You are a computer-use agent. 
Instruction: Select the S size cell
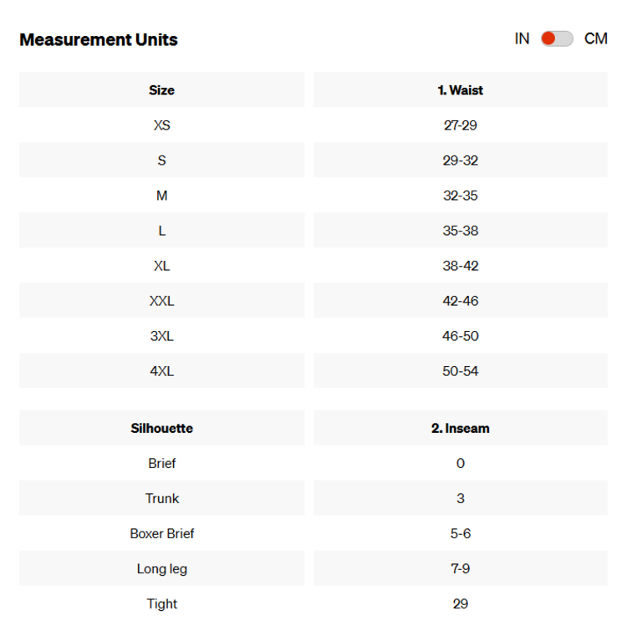[x=161, y=160]
